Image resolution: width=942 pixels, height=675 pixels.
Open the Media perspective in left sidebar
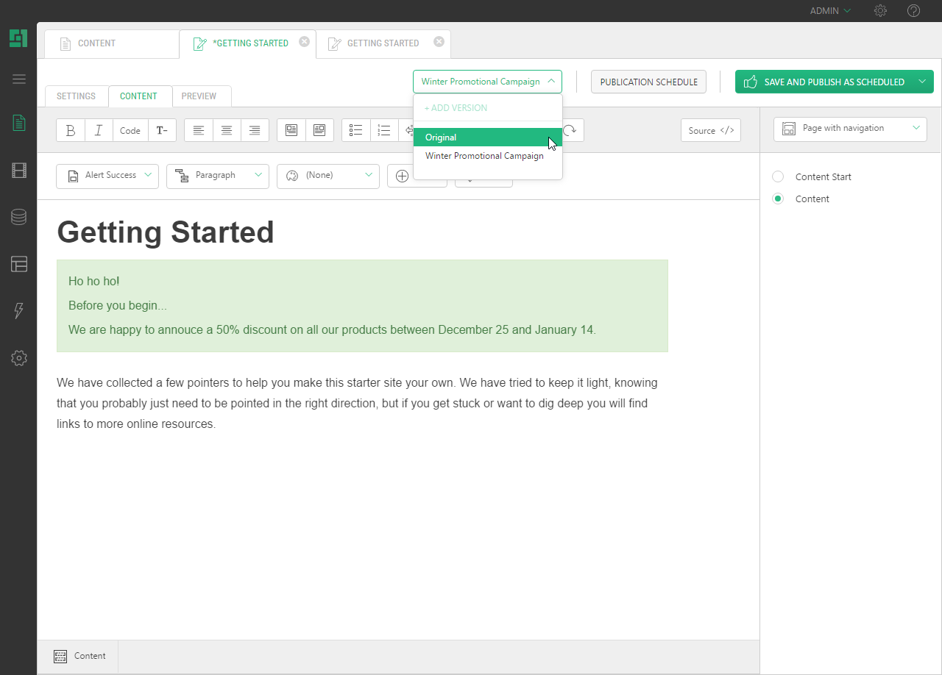tap(18, 171)
